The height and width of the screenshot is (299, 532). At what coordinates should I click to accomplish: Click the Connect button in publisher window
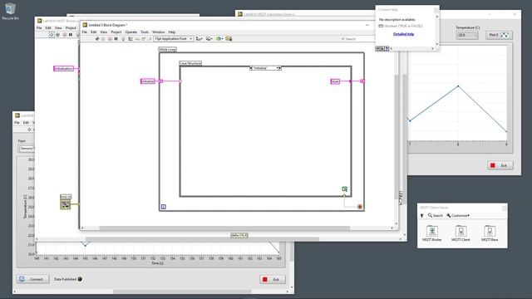click(33, 279)
